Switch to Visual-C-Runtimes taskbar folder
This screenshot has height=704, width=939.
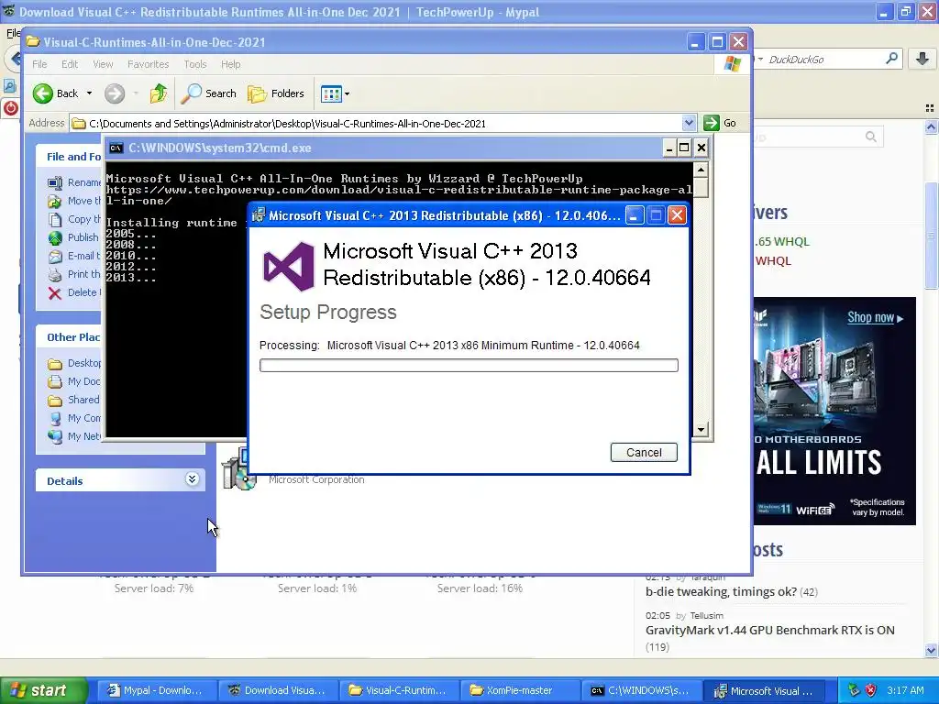399,690
